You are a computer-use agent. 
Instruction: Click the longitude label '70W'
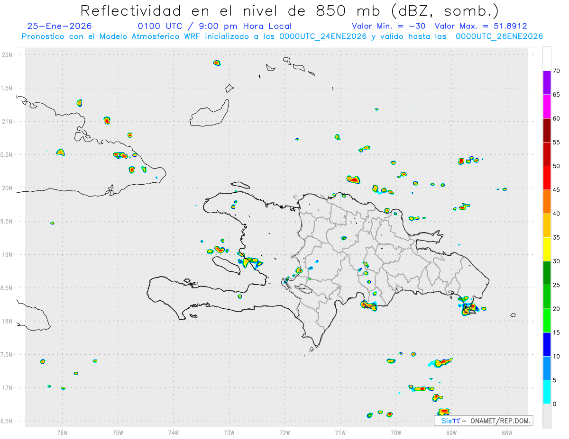pos(396,432)
